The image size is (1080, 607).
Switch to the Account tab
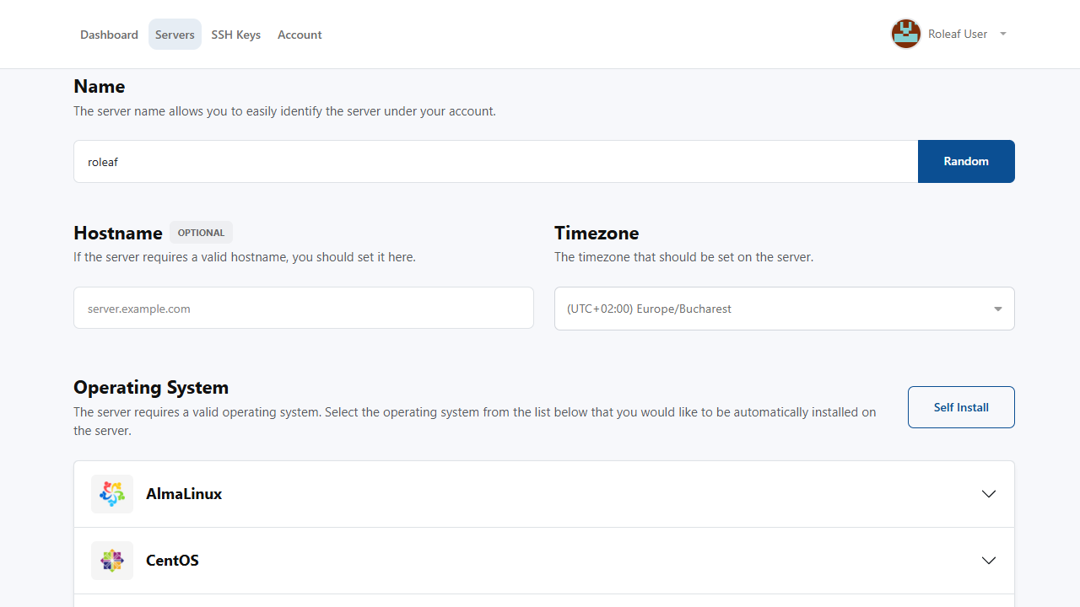(300, 35)
